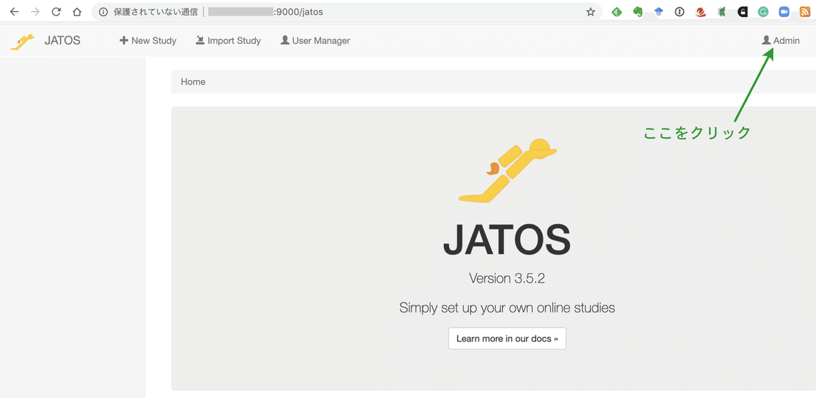
Task: Open the Feedly extension
Action: (x=617, y=12)
